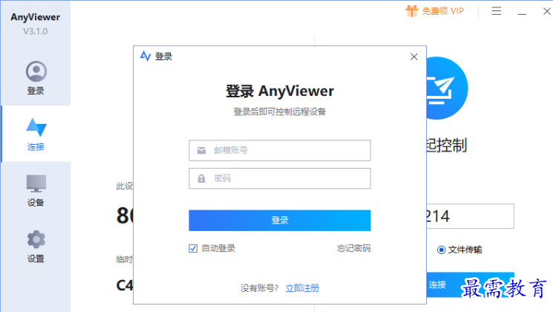Viewport: 553px width, 312px height.
Task: Toggle the 自动登录 auto-login checkbox
Action: click(193, 248)
